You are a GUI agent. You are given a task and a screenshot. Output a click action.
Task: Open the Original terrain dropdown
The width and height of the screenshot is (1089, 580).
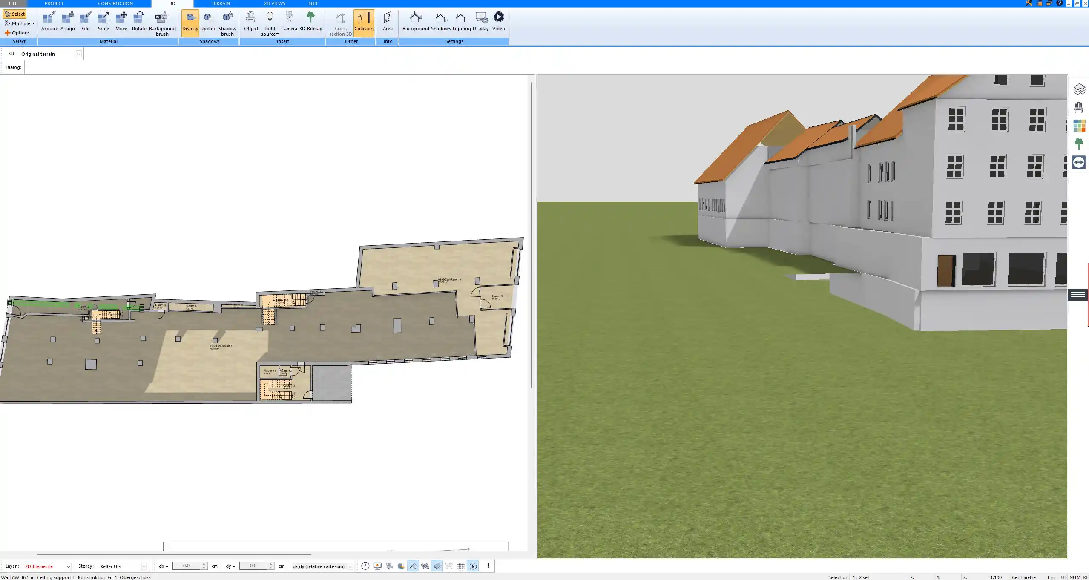click(x=79, y=54)
